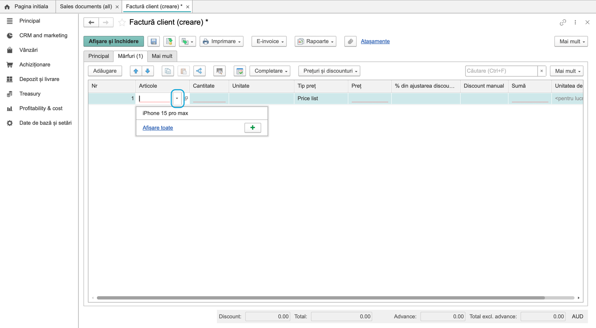Open Vânzări in the sidebar
Screen dimensions: 596x328
(x=28, y=50)
